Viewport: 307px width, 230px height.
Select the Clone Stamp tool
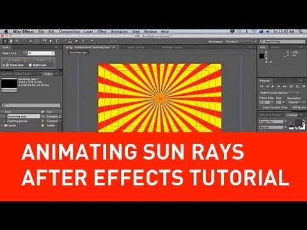[70, 41]
